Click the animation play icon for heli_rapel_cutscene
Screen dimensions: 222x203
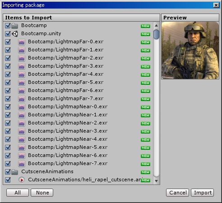point(22,180)
